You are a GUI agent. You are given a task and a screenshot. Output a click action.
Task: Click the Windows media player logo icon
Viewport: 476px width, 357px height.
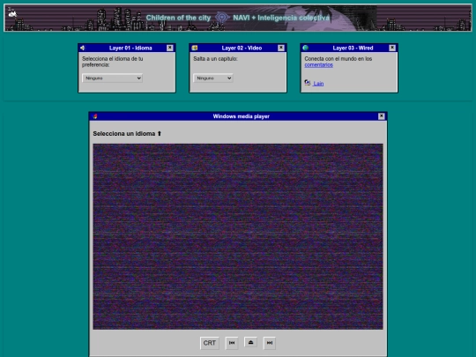95,116
